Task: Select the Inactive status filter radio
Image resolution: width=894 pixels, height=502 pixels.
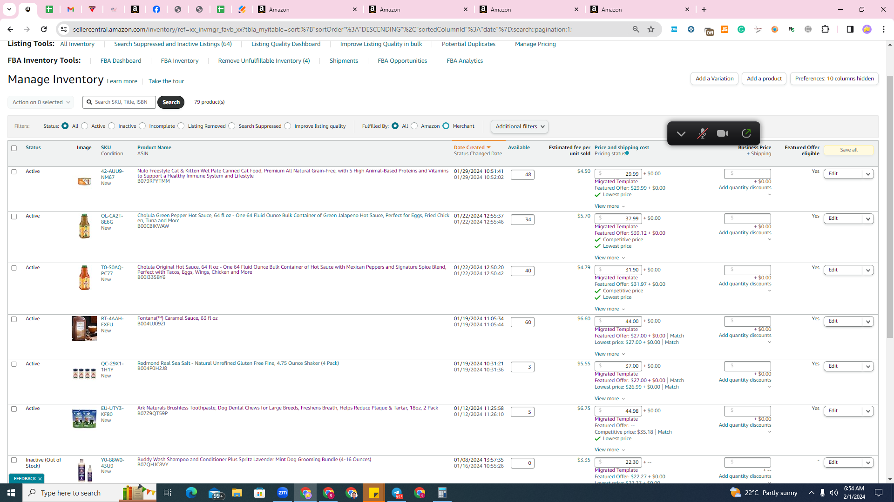Action: point(112,126)
